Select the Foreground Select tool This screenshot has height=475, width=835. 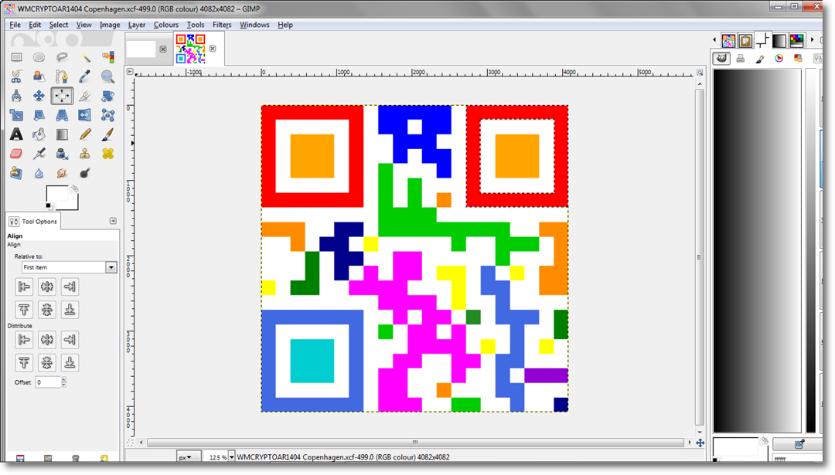click(x=39, y=76)
